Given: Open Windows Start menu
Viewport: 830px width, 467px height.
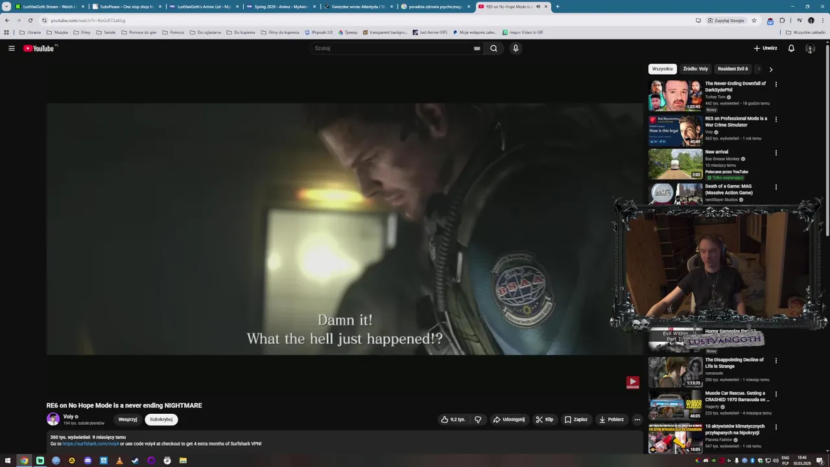Looking at the screenshot, I should pos(8,461).
